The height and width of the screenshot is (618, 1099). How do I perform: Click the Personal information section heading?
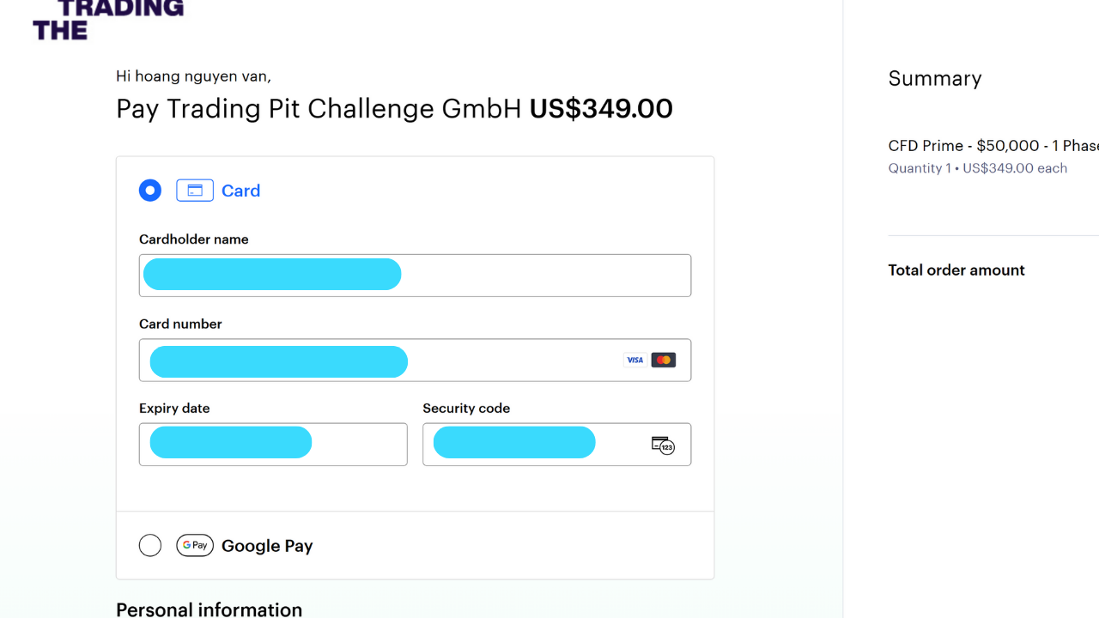[x=209, y=609]
